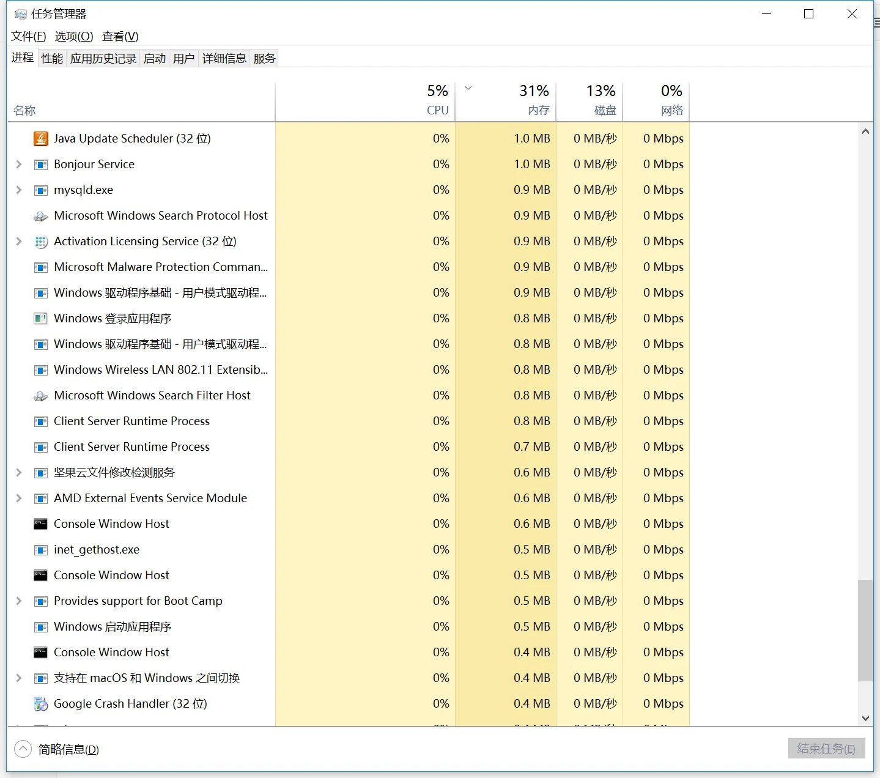Image resolution: width=880 pixels, height=778 pixels.
Task: Click the Windows 登录应用程序 icon
Action: pos(40,319)
